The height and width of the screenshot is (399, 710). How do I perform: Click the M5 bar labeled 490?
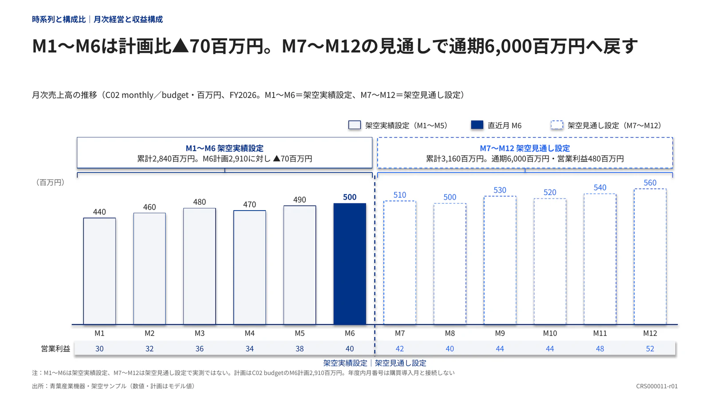pyautogui.click(x=300, y=265)
